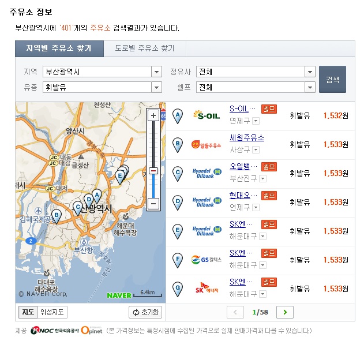Click the 검색 search button
This screenshot has height=337, width=364.
(332, 80)
